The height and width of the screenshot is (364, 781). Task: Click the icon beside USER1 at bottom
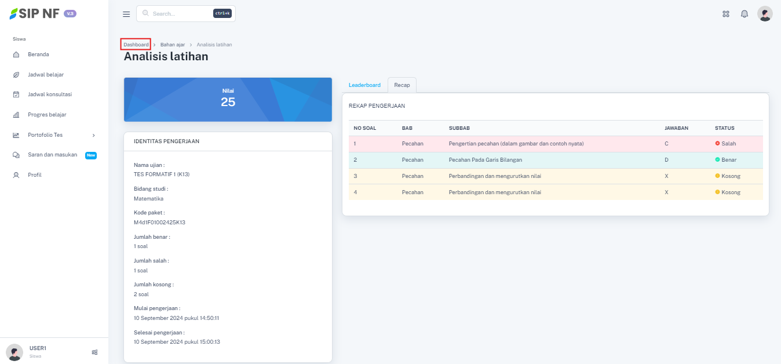(94, 352)
